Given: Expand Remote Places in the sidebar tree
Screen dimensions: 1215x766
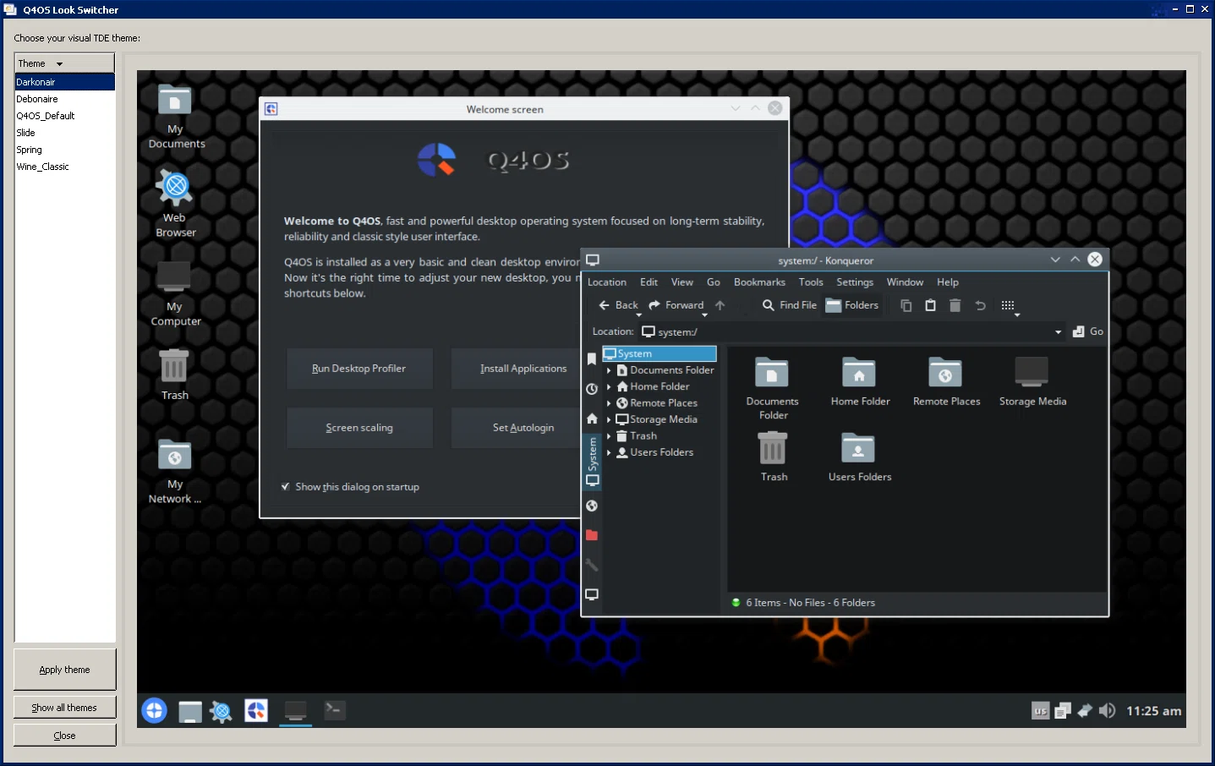Looking at the screenshot, I should pos(609,403).
